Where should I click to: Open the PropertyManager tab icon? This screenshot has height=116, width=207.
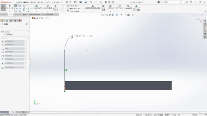point(6,21)
